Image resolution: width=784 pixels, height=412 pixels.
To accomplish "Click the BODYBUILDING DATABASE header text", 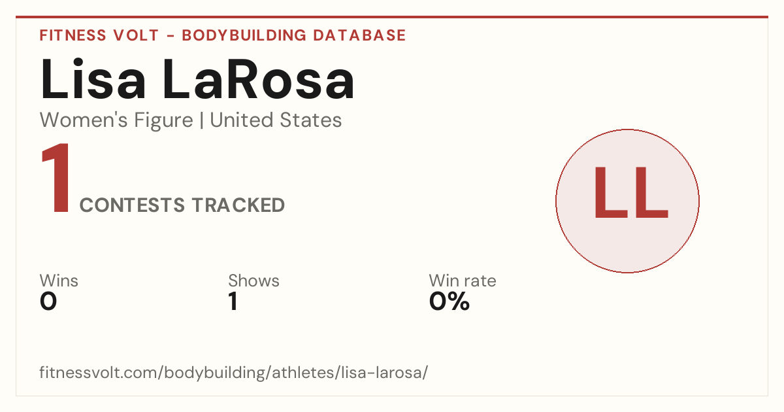I will (294, 35).
